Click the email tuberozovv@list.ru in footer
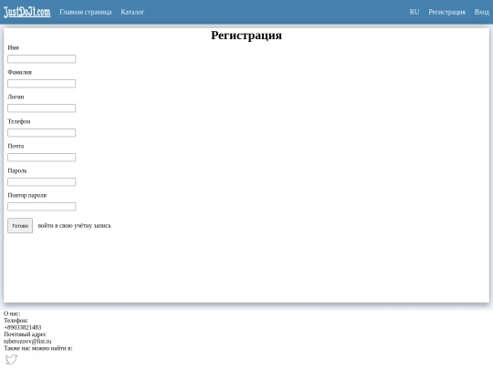This screenshot has width=493, height=369. pyautogui.click(x=27, y=341)
